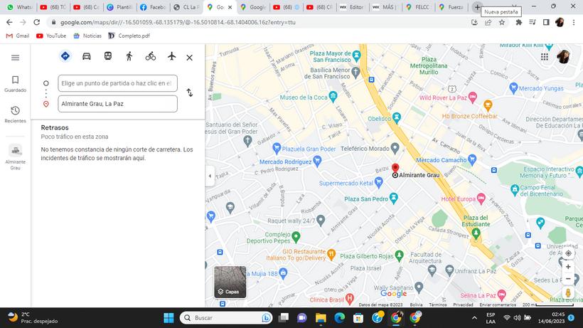Screen dimensions: 583x328
Task: Click the Almirante Grau destination field
Action: click(x=117, y=104)
